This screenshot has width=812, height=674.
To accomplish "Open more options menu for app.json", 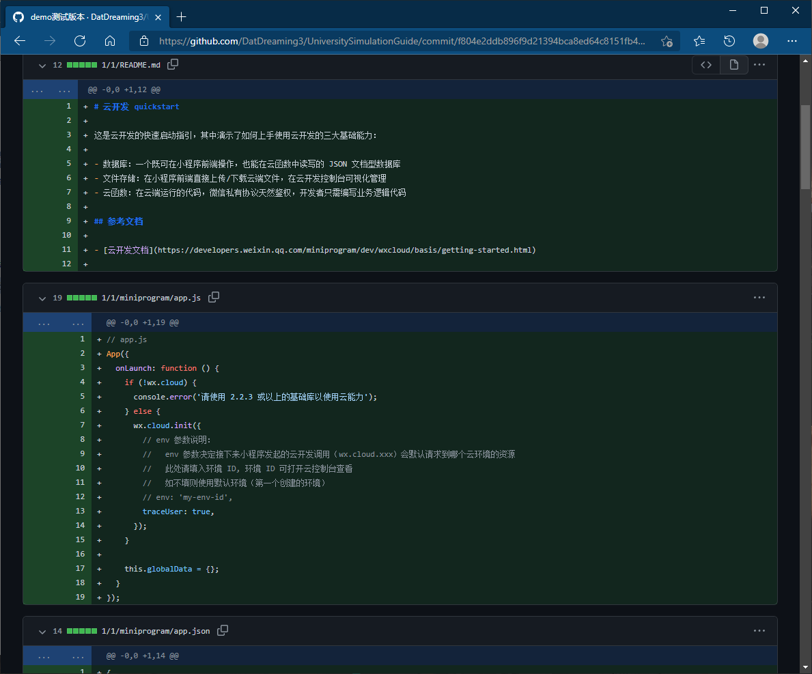I will pyautogui.click(x=759, y=631).
